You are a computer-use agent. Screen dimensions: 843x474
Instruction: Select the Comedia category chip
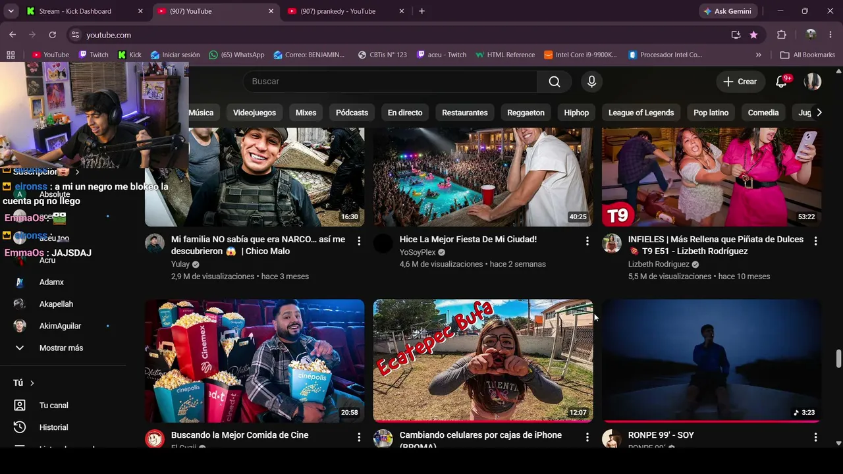pyautogui.click(x=763, y=113)
